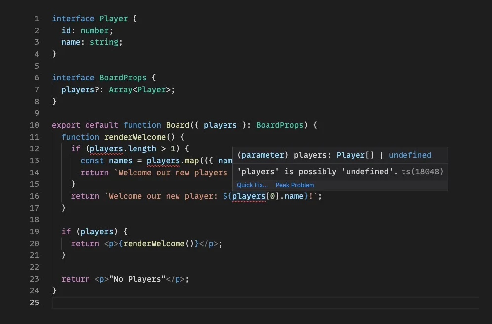Click 'names' constant on line 13
Screen dimensions: 492x324
[x=121, y=161]
